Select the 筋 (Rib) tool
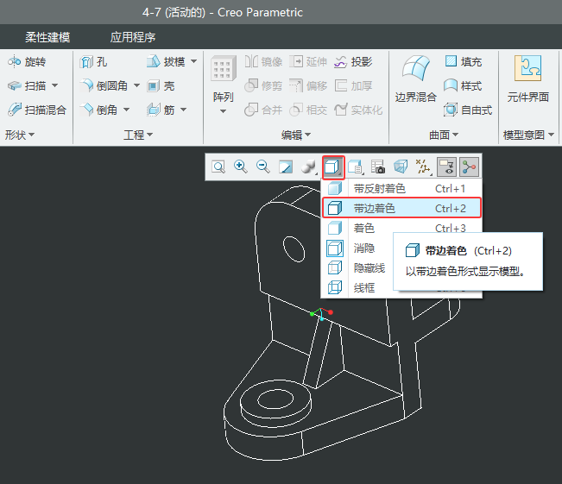562x484 pixels. 161,110
